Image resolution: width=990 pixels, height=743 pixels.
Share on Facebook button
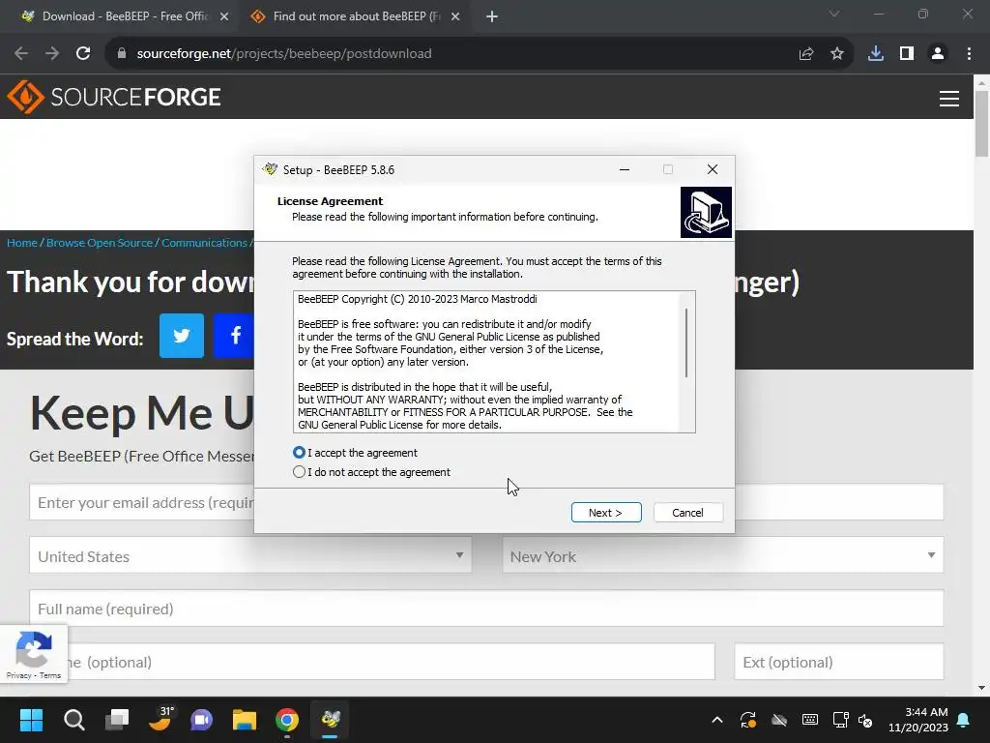(234, 336)
